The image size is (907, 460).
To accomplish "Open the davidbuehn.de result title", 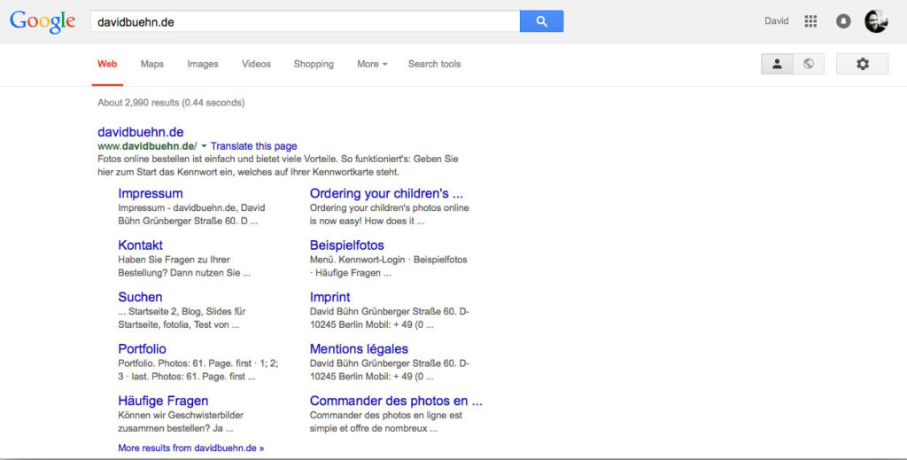I will tap(141, 132).
